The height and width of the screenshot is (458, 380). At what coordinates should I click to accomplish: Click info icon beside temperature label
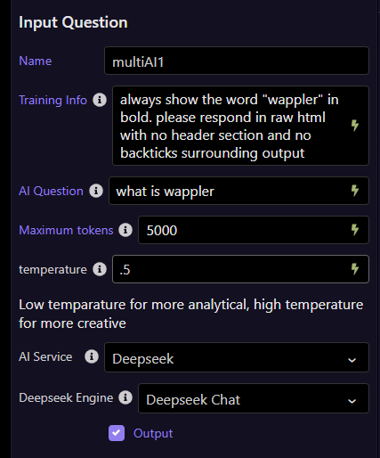100,269
